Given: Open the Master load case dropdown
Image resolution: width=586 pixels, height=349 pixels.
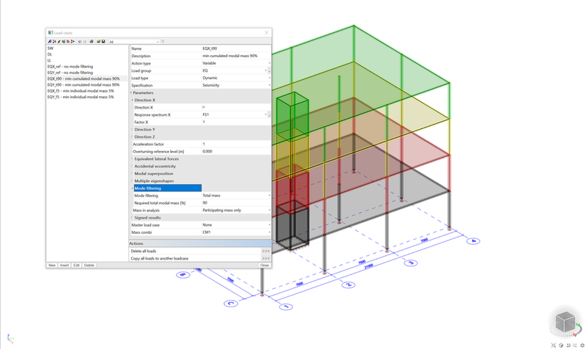Looking at the screenshot, I should 269,225.
